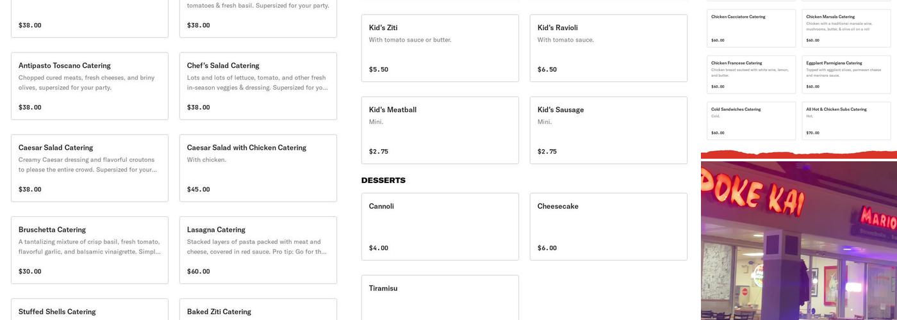The width and height of the screenshot is (897, 320).
Task: Select the Cheesecake dessert for $6.00
Action: (x=608, y=227)
